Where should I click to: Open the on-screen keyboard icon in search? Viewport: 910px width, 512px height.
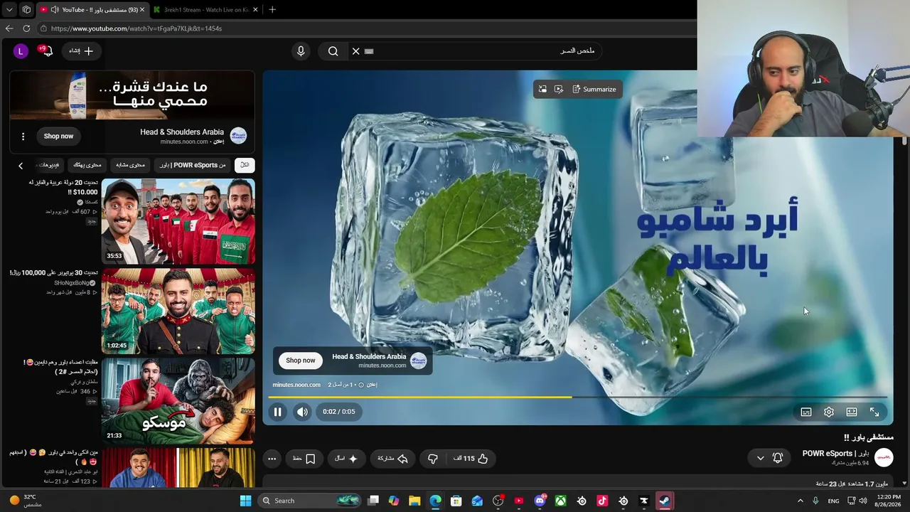[x=369, y=51]
